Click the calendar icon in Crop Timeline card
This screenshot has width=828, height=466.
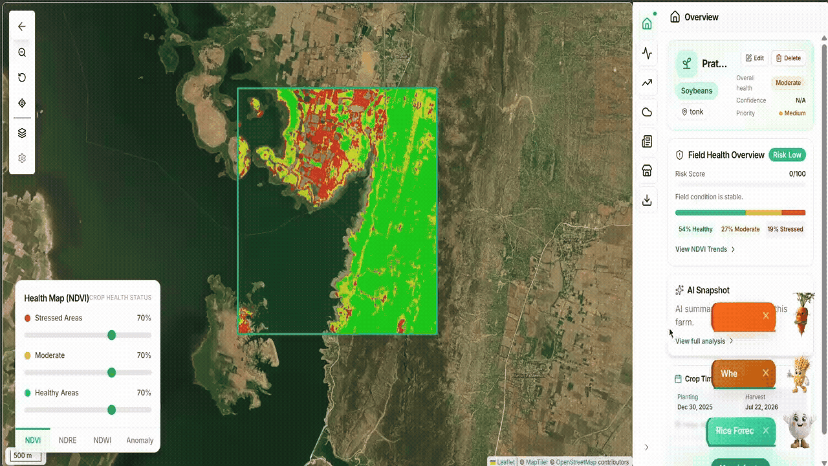pos(678,379)
